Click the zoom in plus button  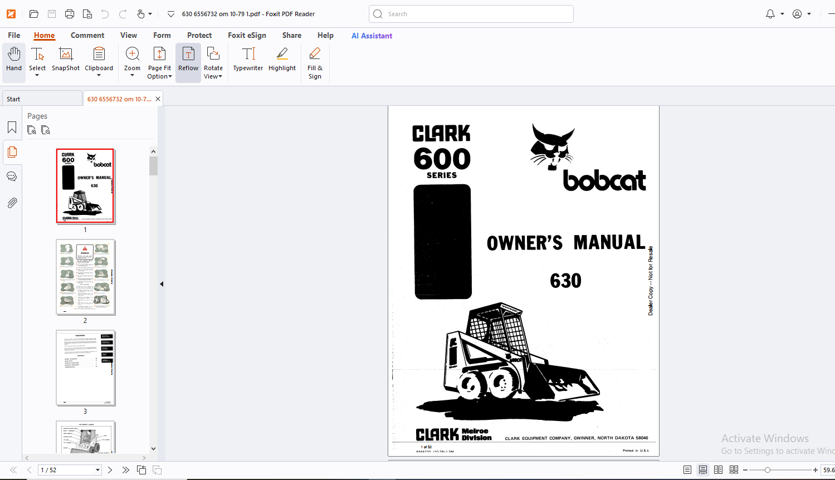[816, 470]
